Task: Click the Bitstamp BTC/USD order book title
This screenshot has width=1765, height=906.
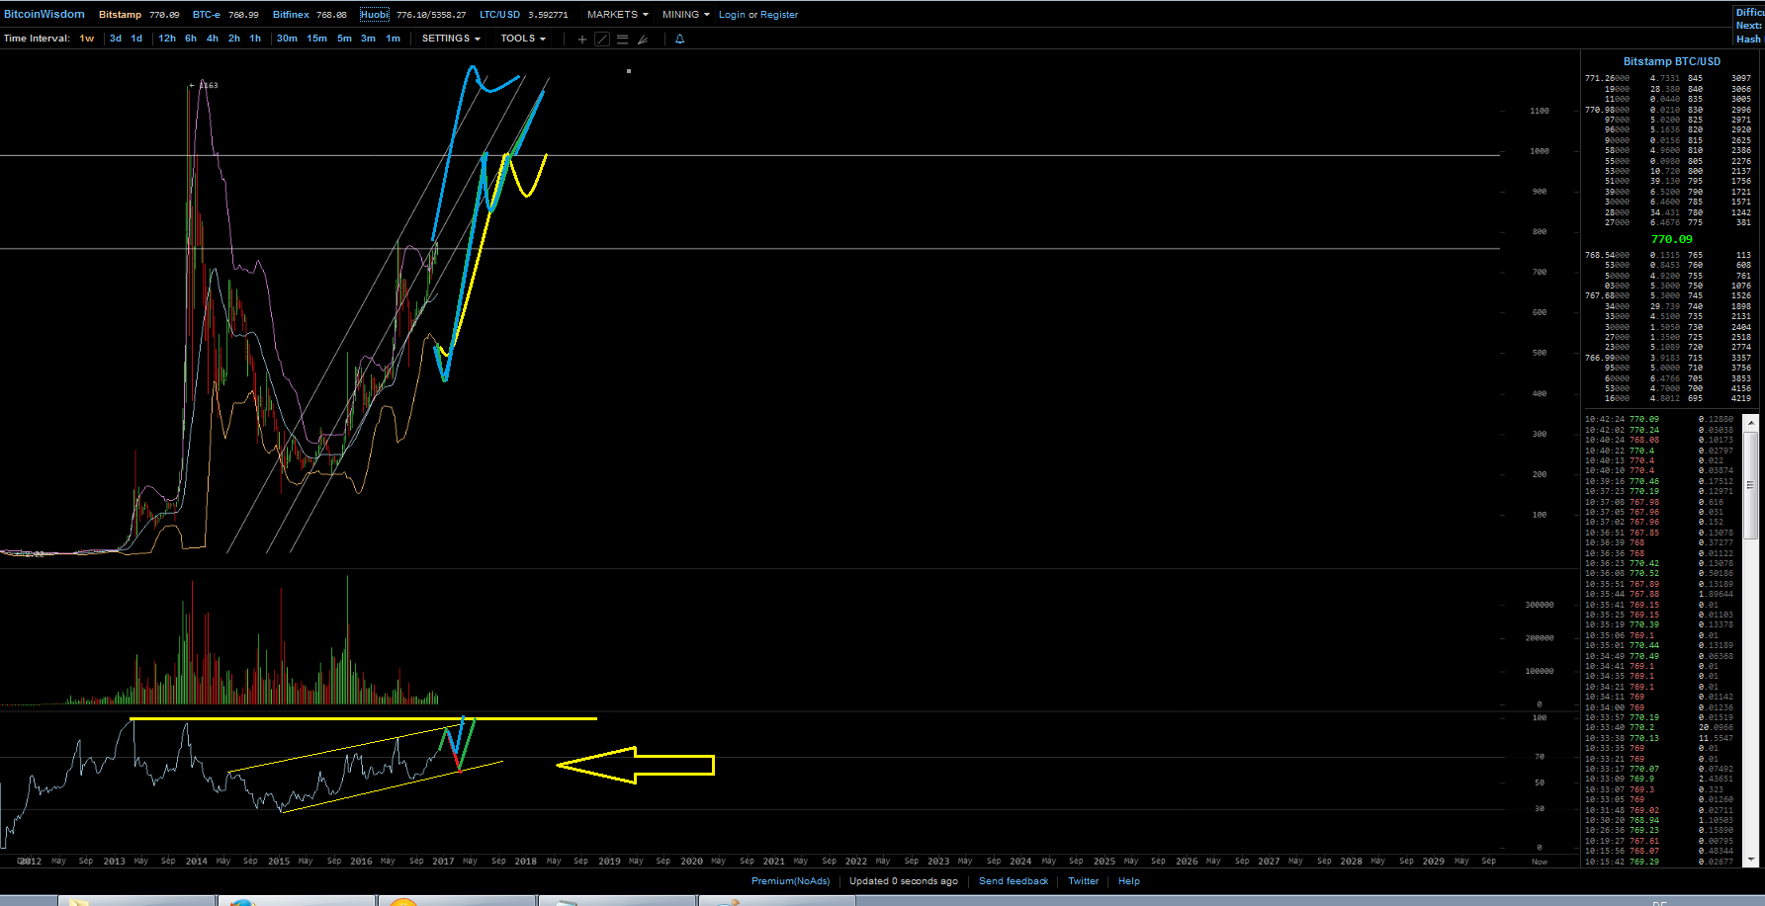Action: tap(1672, 61)
